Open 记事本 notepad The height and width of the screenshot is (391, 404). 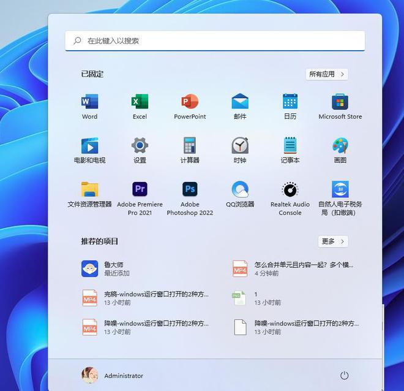coord(290,150)
